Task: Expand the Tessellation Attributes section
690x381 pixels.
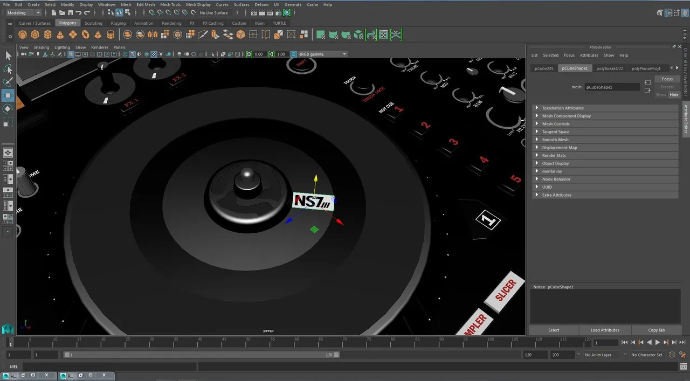Action: tap(605, 108)
